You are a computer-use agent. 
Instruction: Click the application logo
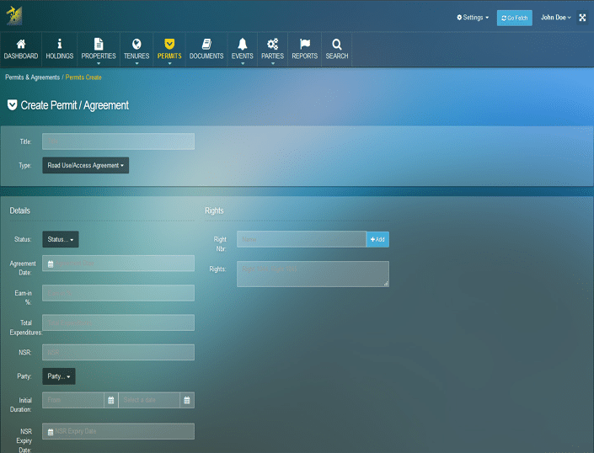click(x=14, y=16)
